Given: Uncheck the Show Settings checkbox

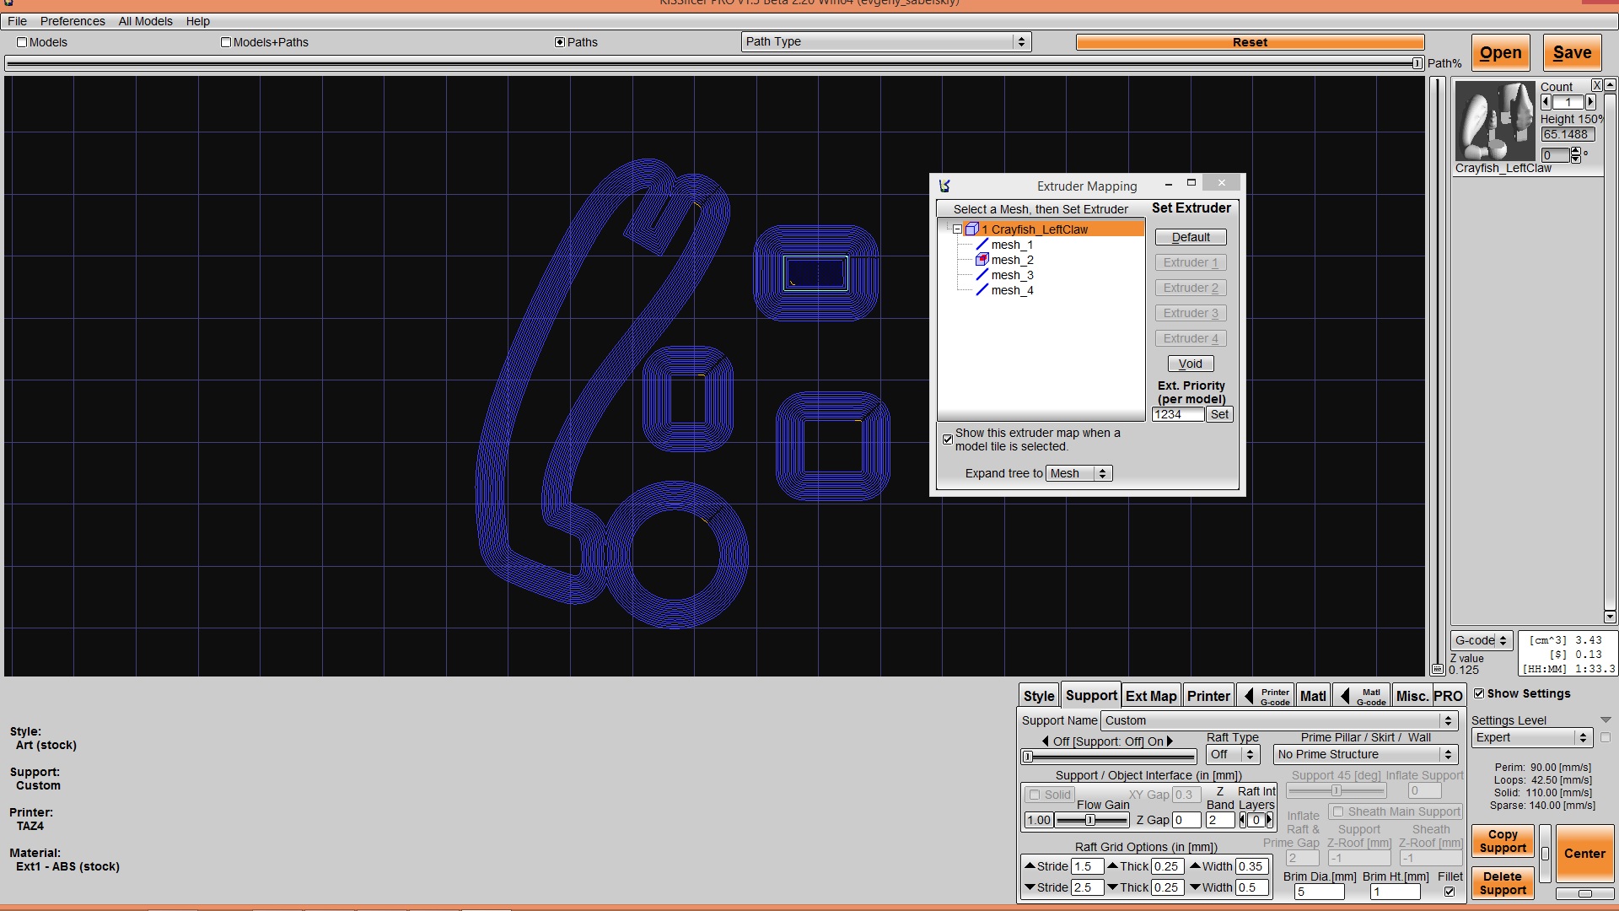Looking at the screenshot, I should tap(1479, 693).
